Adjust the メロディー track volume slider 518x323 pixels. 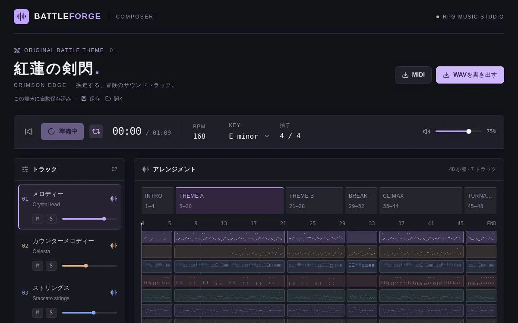click(89, 219)
